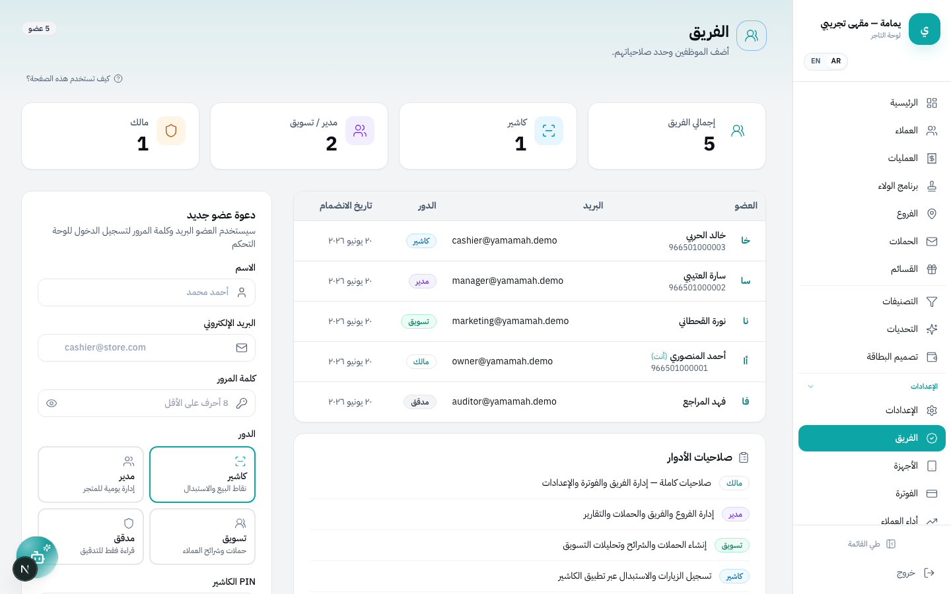The width and height of the screenshot is (951, 594).
Task: Click the الأجهزة device icon
Action: click(932, 466)
